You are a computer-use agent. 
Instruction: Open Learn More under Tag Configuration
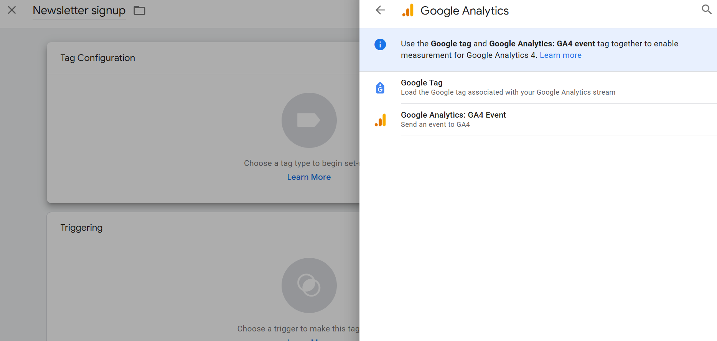point(309,177)
